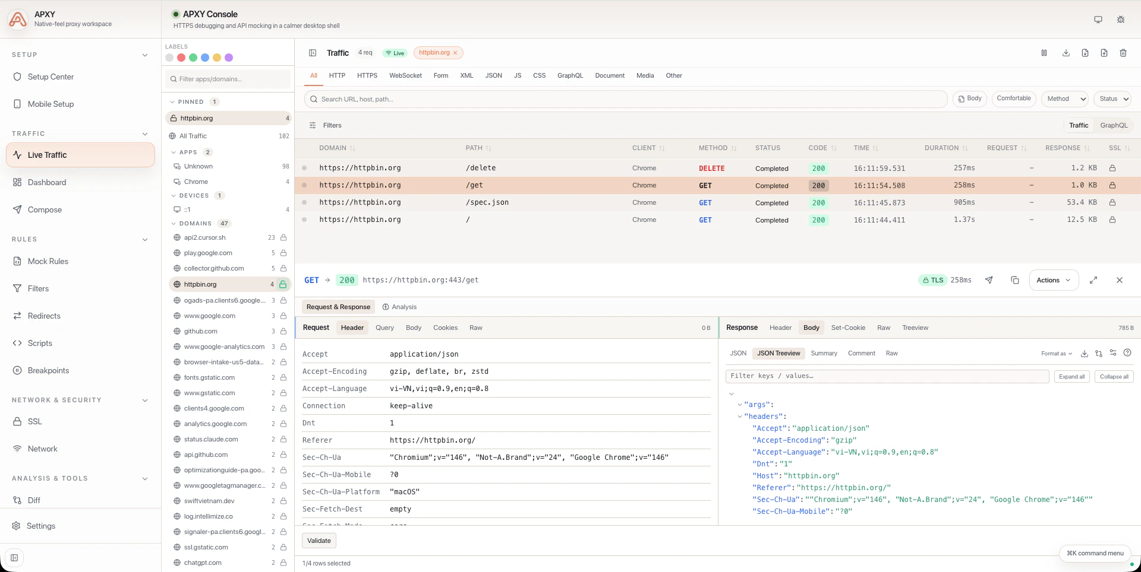Toggle the Live capture badge
1141x572 pixels.
[x=395, y=53]
